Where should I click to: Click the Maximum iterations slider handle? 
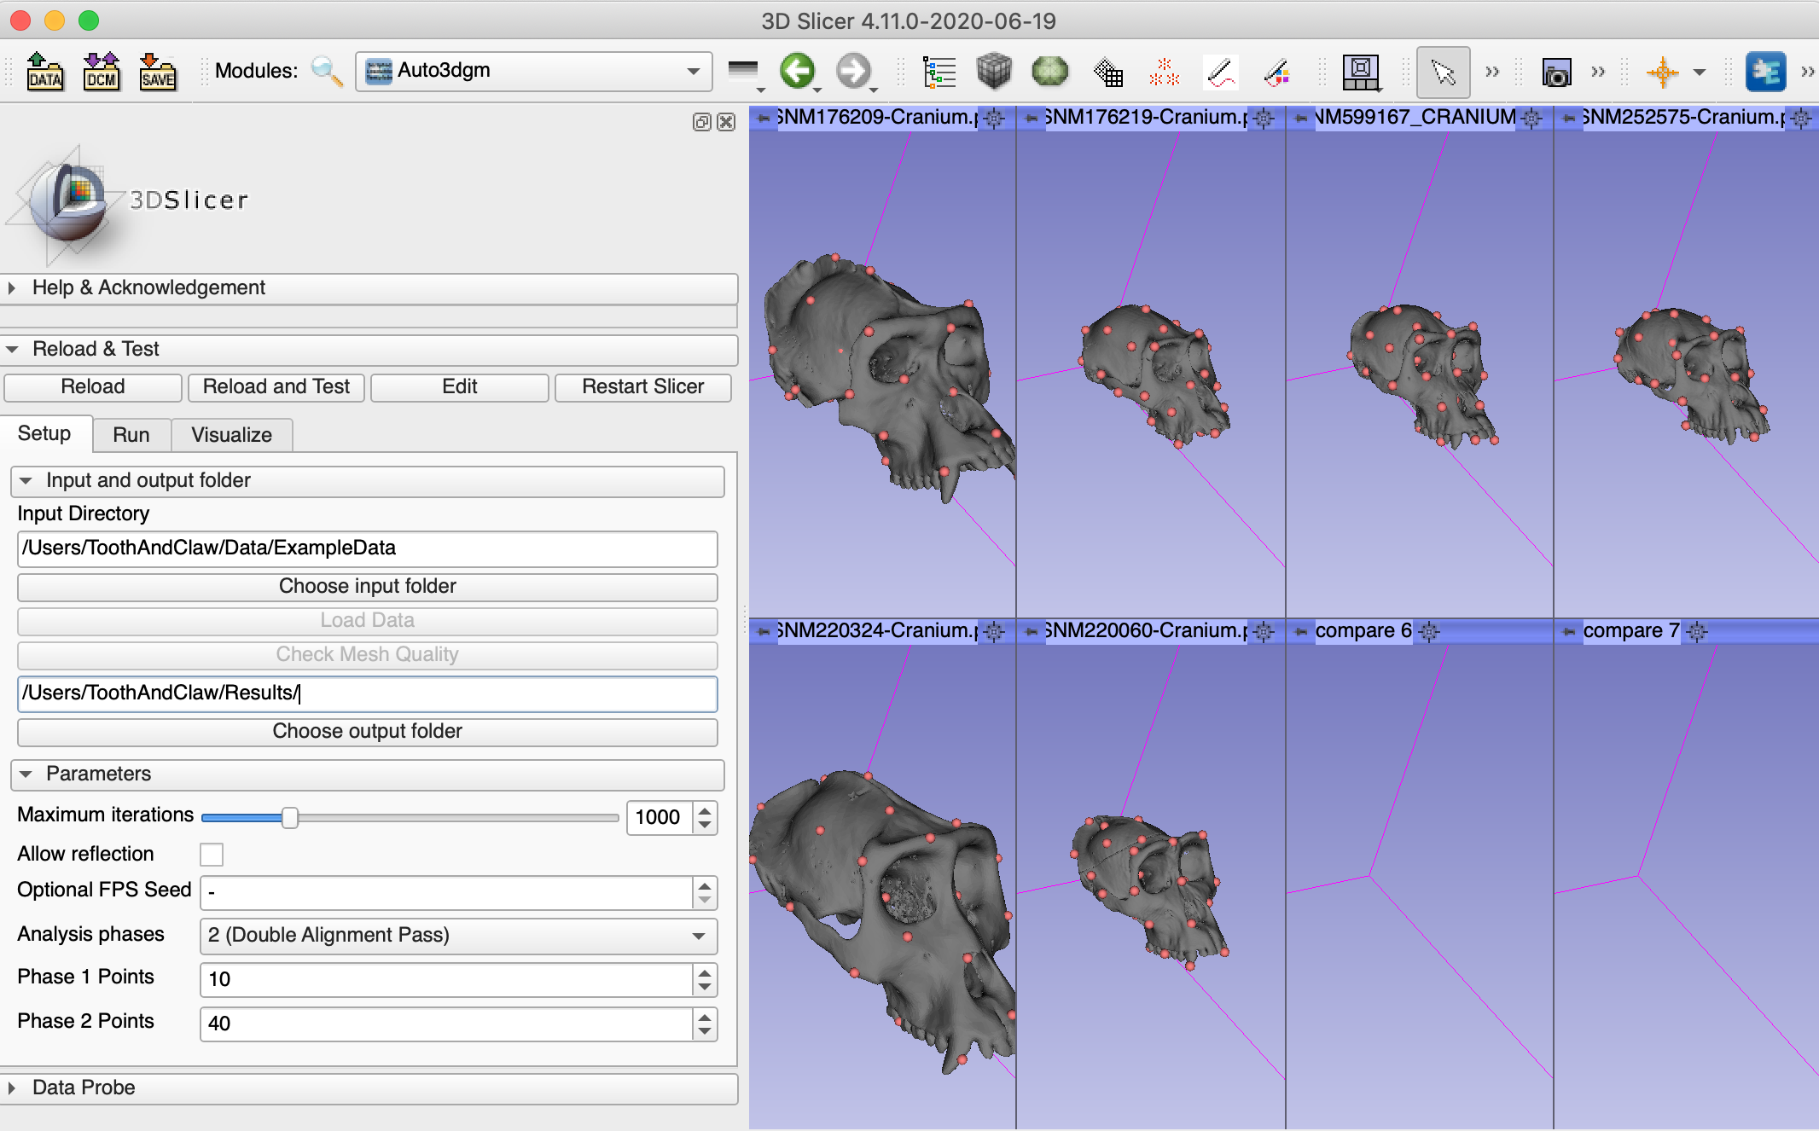290,818
